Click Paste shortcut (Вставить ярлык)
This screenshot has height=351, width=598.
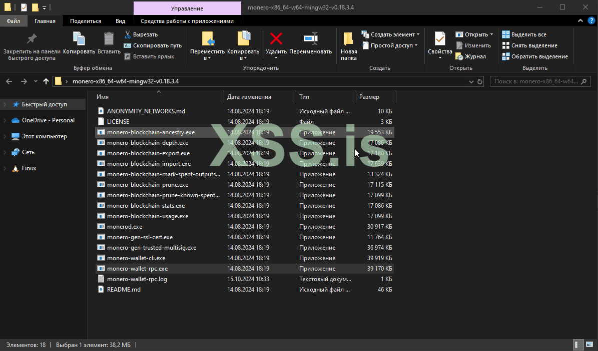(149, 56)
